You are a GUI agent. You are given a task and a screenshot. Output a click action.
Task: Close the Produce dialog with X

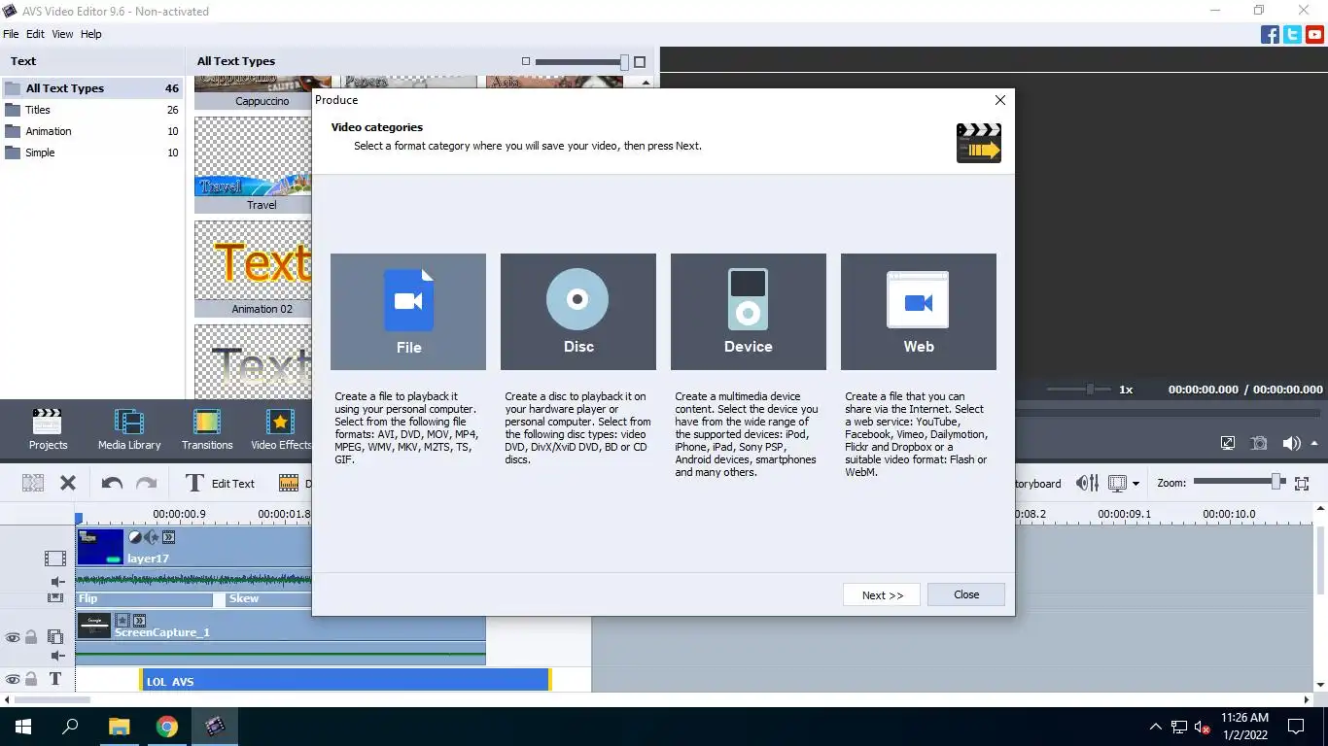[x=1000, y=100]
